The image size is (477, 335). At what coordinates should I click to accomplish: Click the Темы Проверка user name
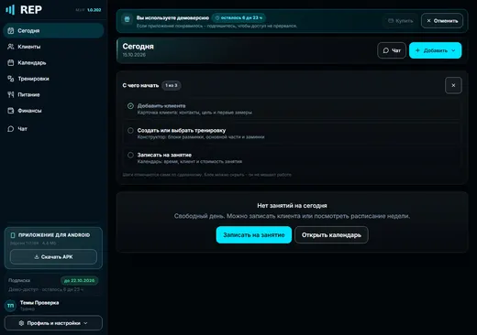39,303
